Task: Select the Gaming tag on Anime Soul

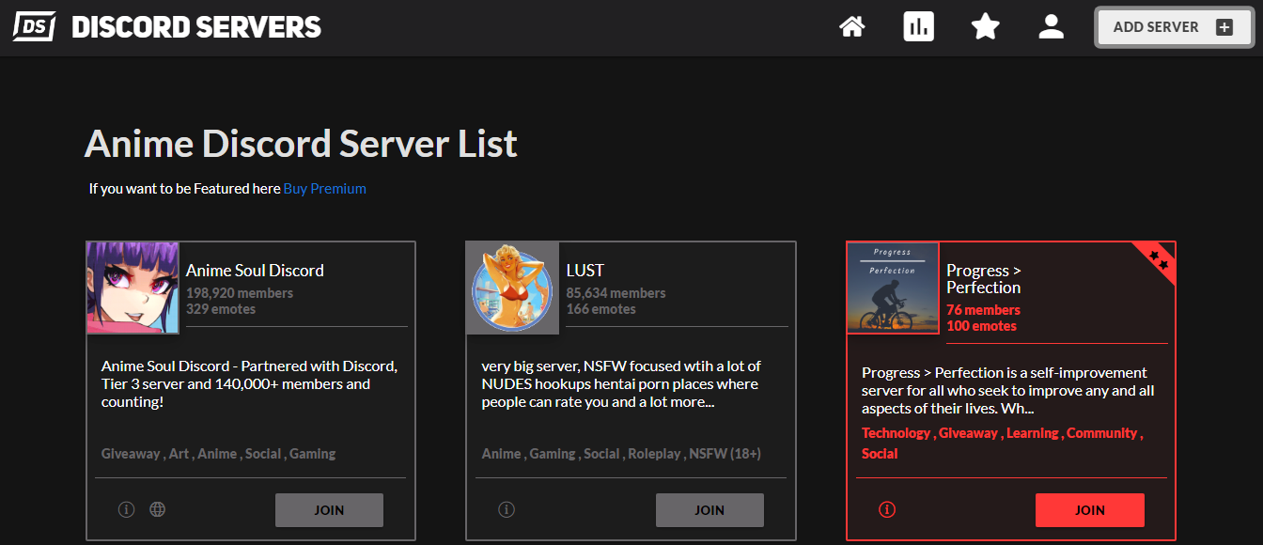Action: point(312,454)
